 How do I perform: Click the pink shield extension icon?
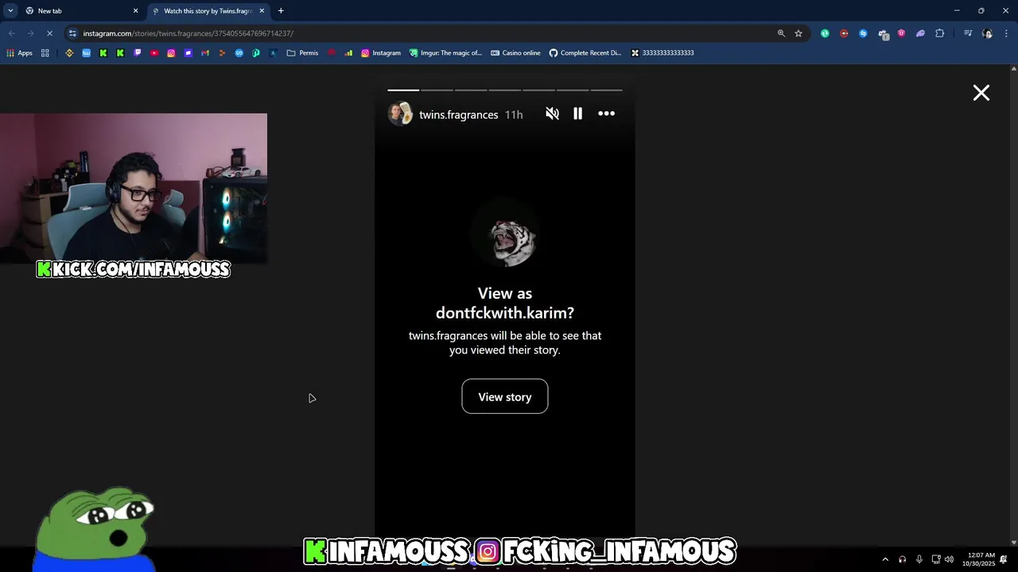tap(901, 33)
